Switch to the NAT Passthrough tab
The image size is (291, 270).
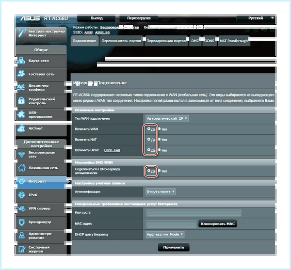point(234,41)
